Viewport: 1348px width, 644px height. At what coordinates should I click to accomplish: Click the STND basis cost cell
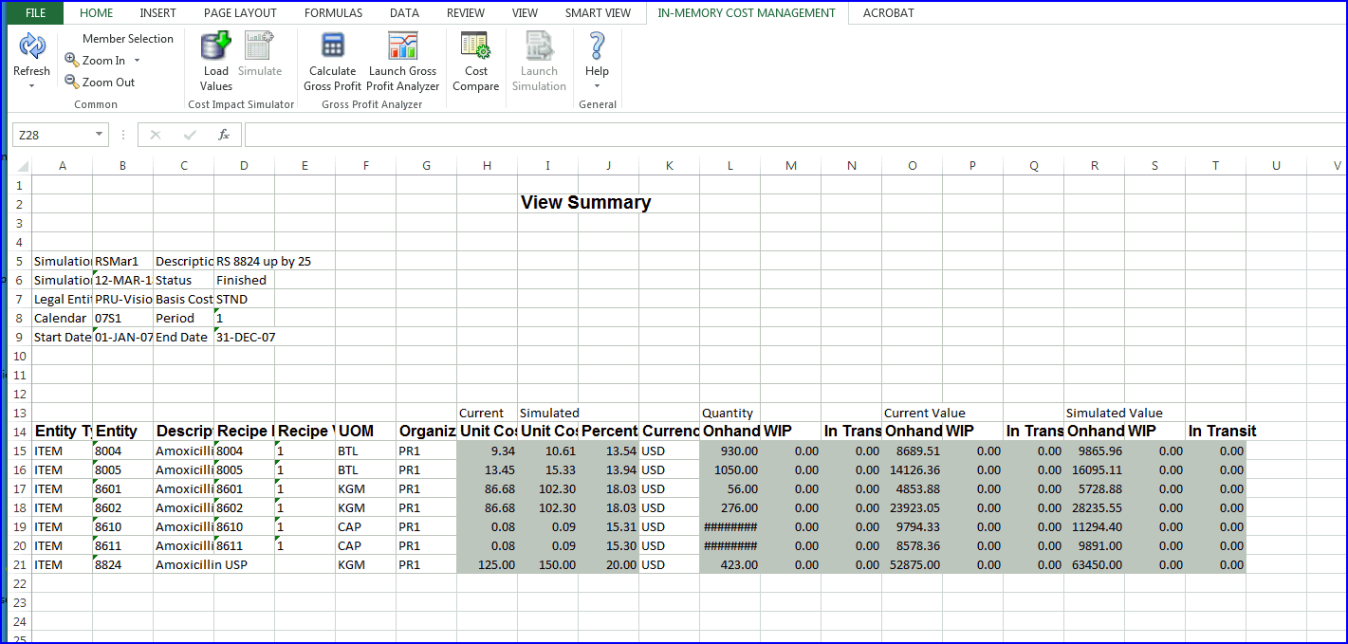[x=244, y=299]
